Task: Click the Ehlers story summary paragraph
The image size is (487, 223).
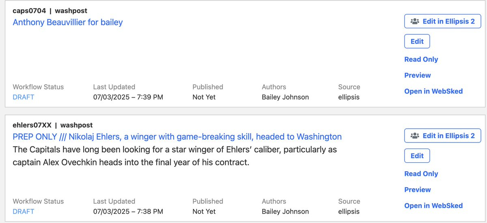Action: 175,156
